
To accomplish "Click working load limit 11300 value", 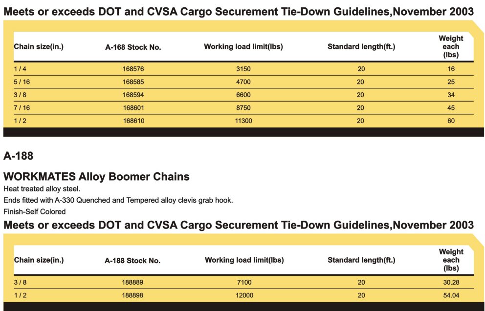I will coord(243,121).
